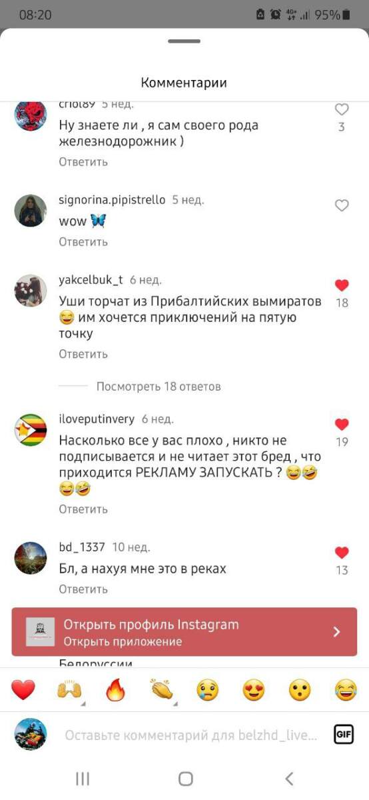
Task: Open the GIF picker
Action: [344, 735]
